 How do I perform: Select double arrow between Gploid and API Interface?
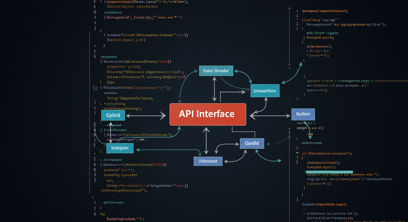[x=146, y=116]
